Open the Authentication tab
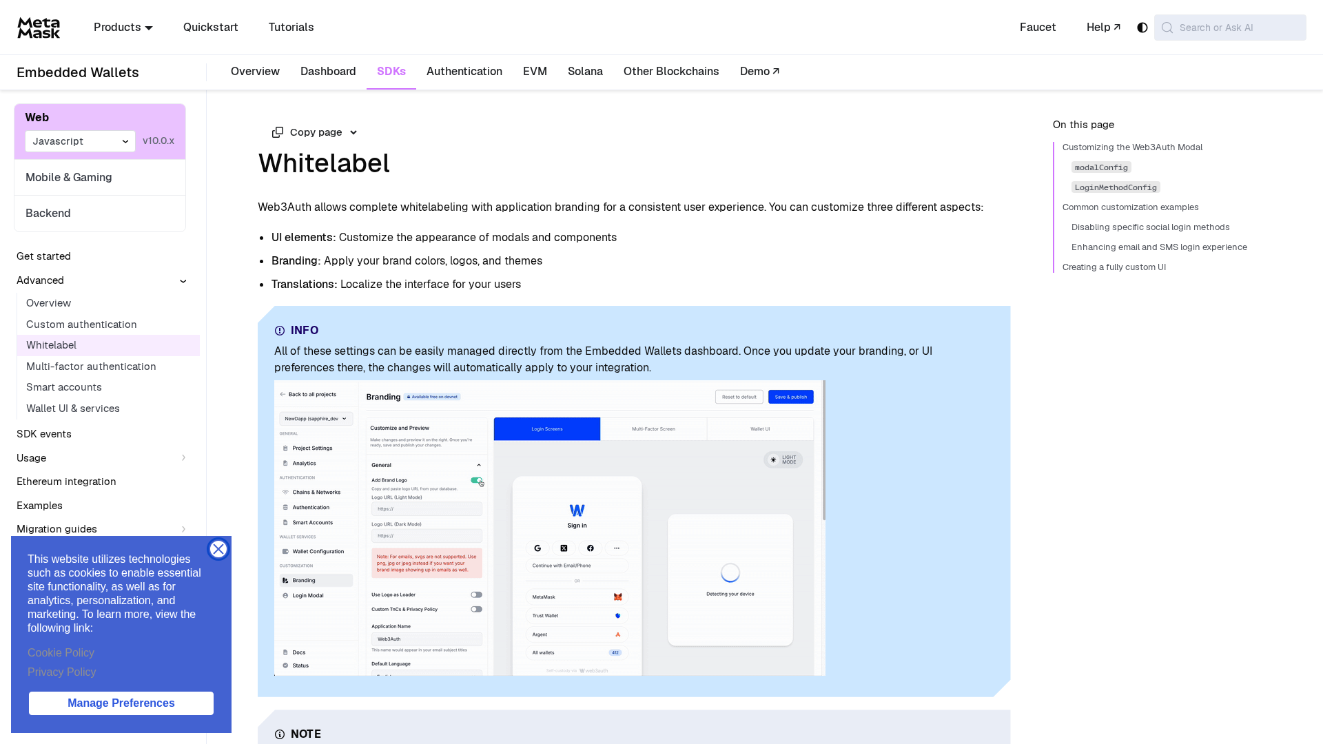The width and height of the screenshot is (1323, 744). pos(464,72)
